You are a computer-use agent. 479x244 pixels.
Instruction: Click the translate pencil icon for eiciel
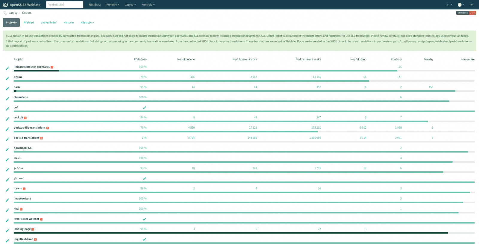coord(7,160)
